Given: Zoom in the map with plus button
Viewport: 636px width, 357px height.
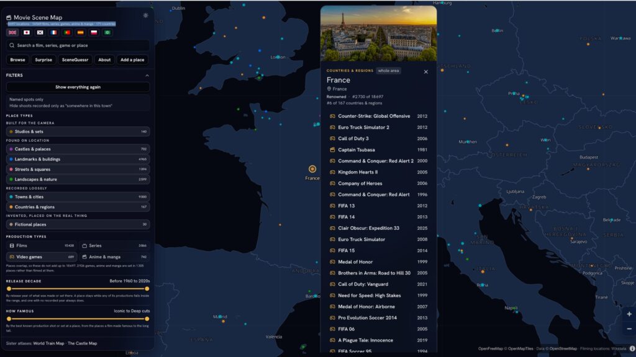Looking at the screenshot, I should point(629,314).
